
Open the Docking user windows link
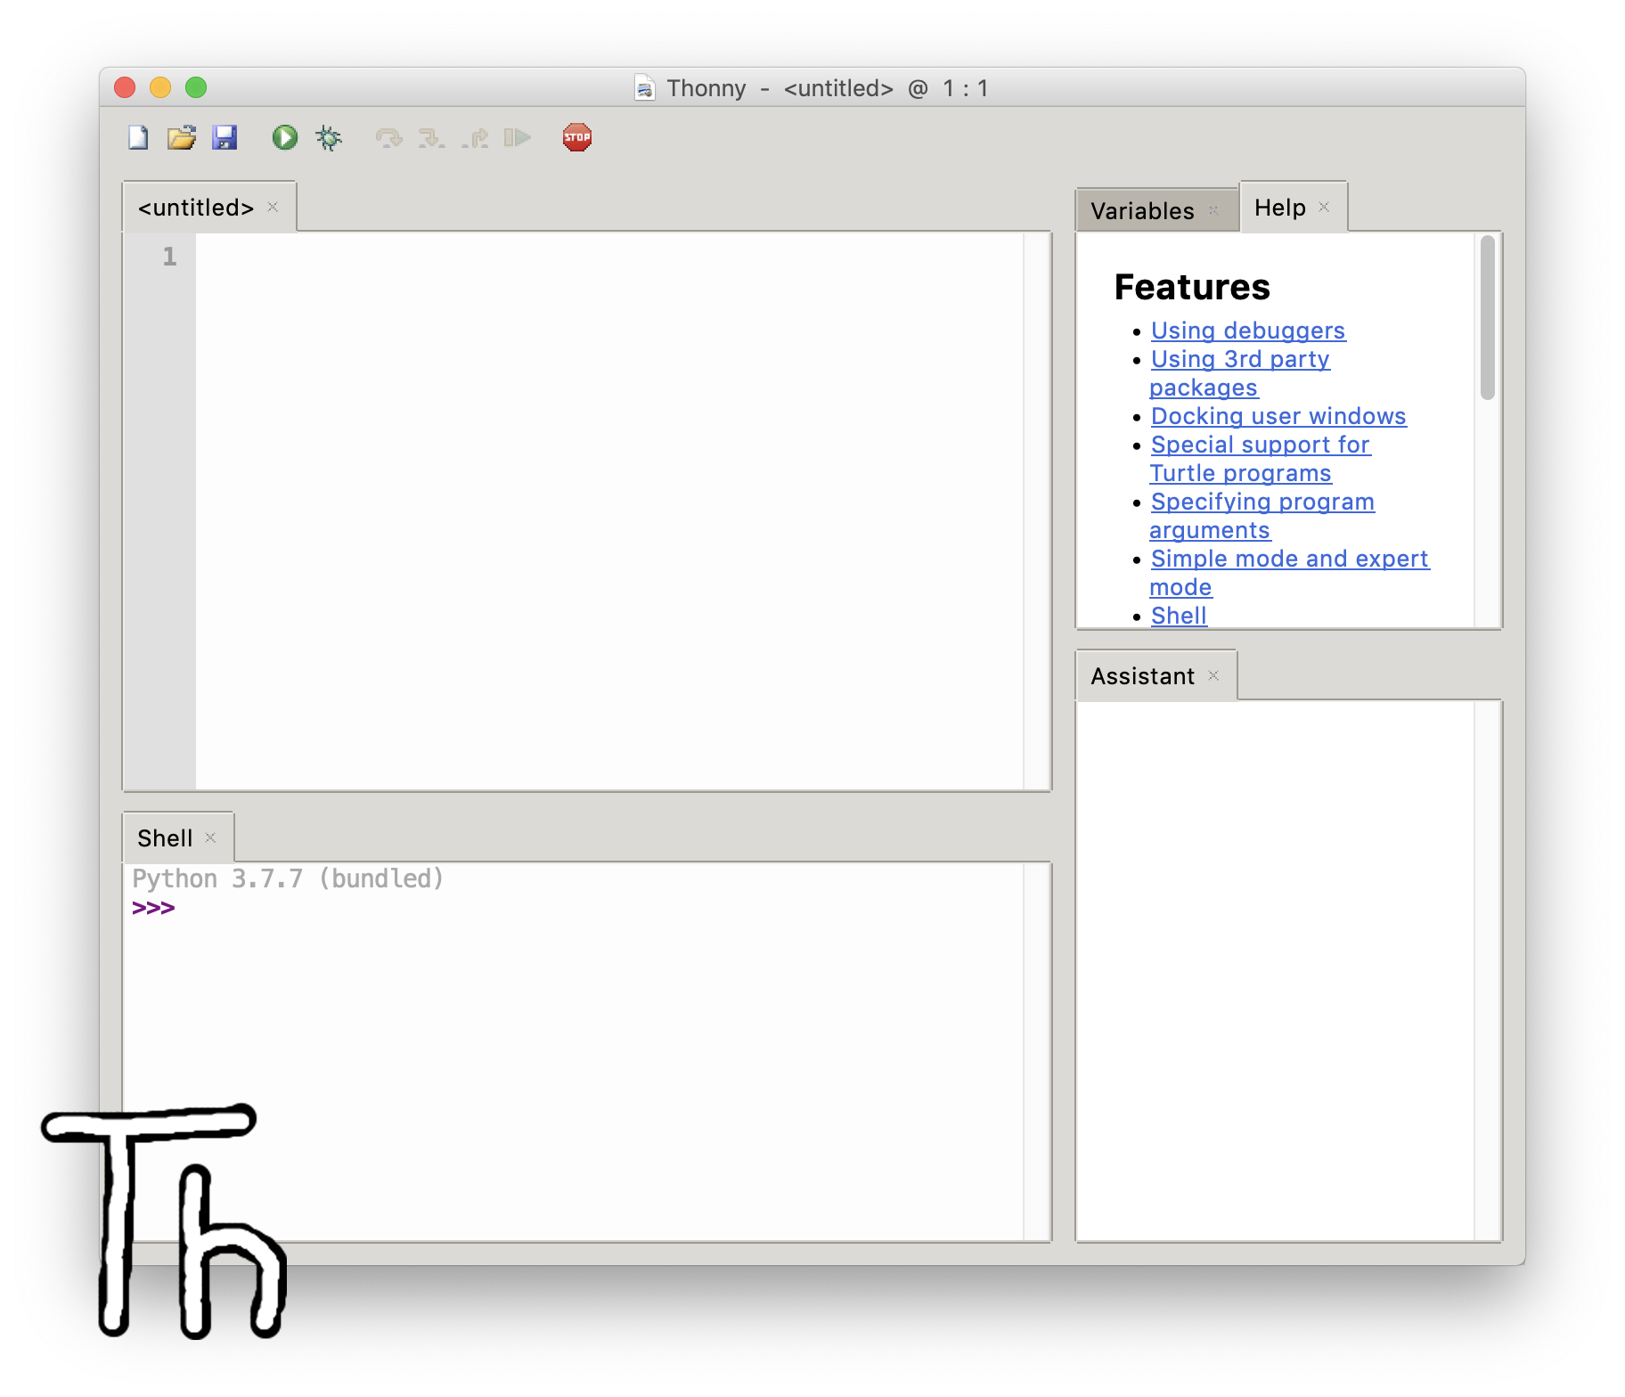pos(1278,416)
